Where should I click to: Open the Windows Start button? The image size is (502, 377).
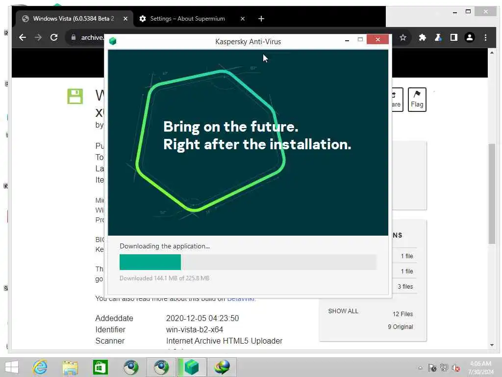click(12, 367)
